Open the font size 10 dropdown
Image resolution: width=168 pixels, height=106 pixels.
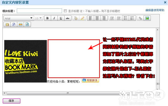point(38,18)
